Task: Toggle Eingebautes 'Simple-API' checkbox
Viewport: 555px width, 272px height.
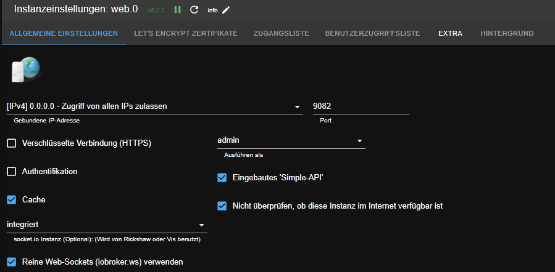Action: (223, 178)
